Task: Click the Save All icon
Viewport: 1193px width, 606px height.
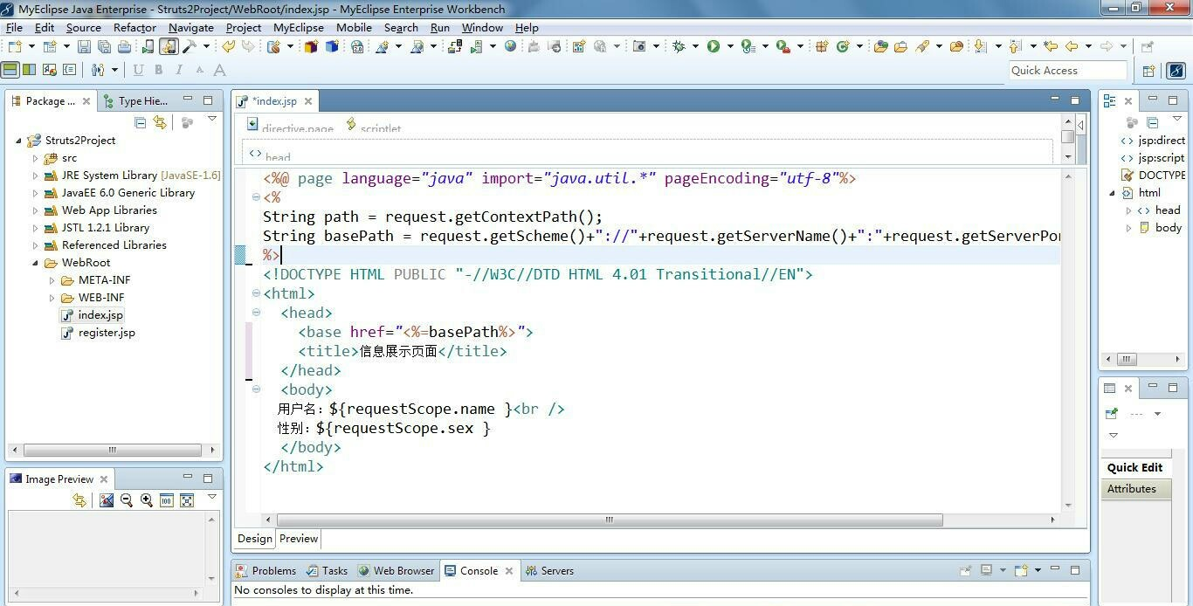Action: [x=104, y=46]
